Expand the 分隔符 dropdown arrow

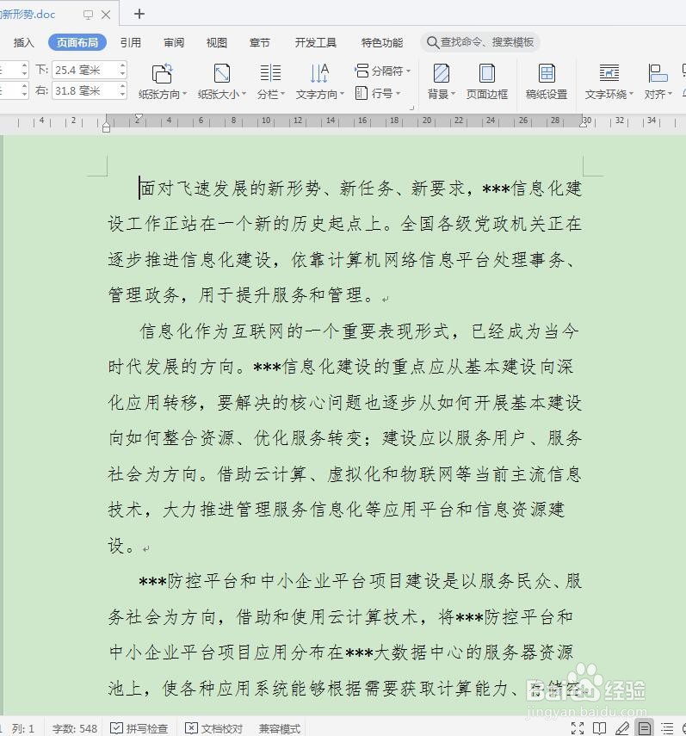click(408, 71)
